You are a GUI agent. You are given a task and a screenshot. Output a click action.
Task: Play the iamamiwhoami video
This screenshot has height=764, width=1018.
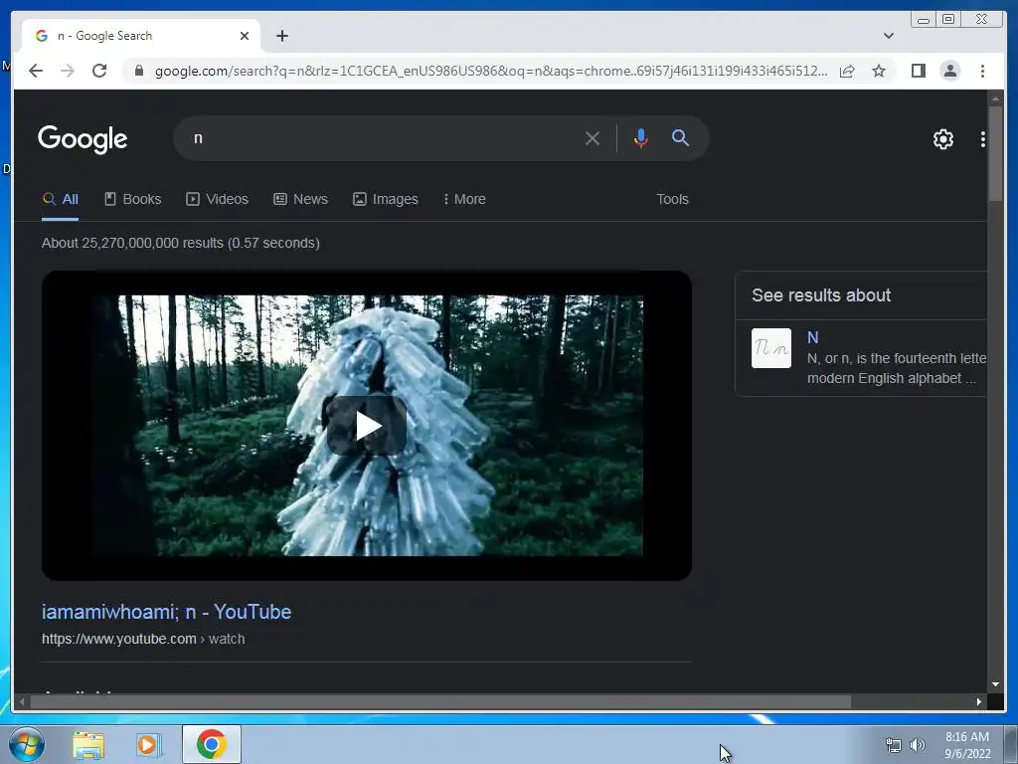point(367,426)
